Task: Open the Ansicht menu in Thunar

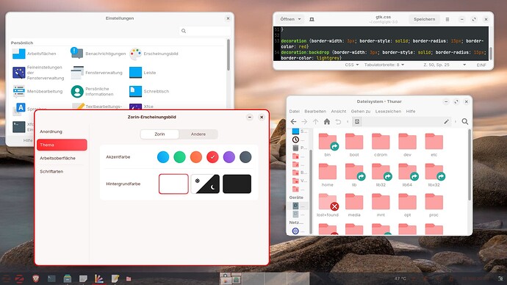Action: pyautogui.click(x=339, y=111)
